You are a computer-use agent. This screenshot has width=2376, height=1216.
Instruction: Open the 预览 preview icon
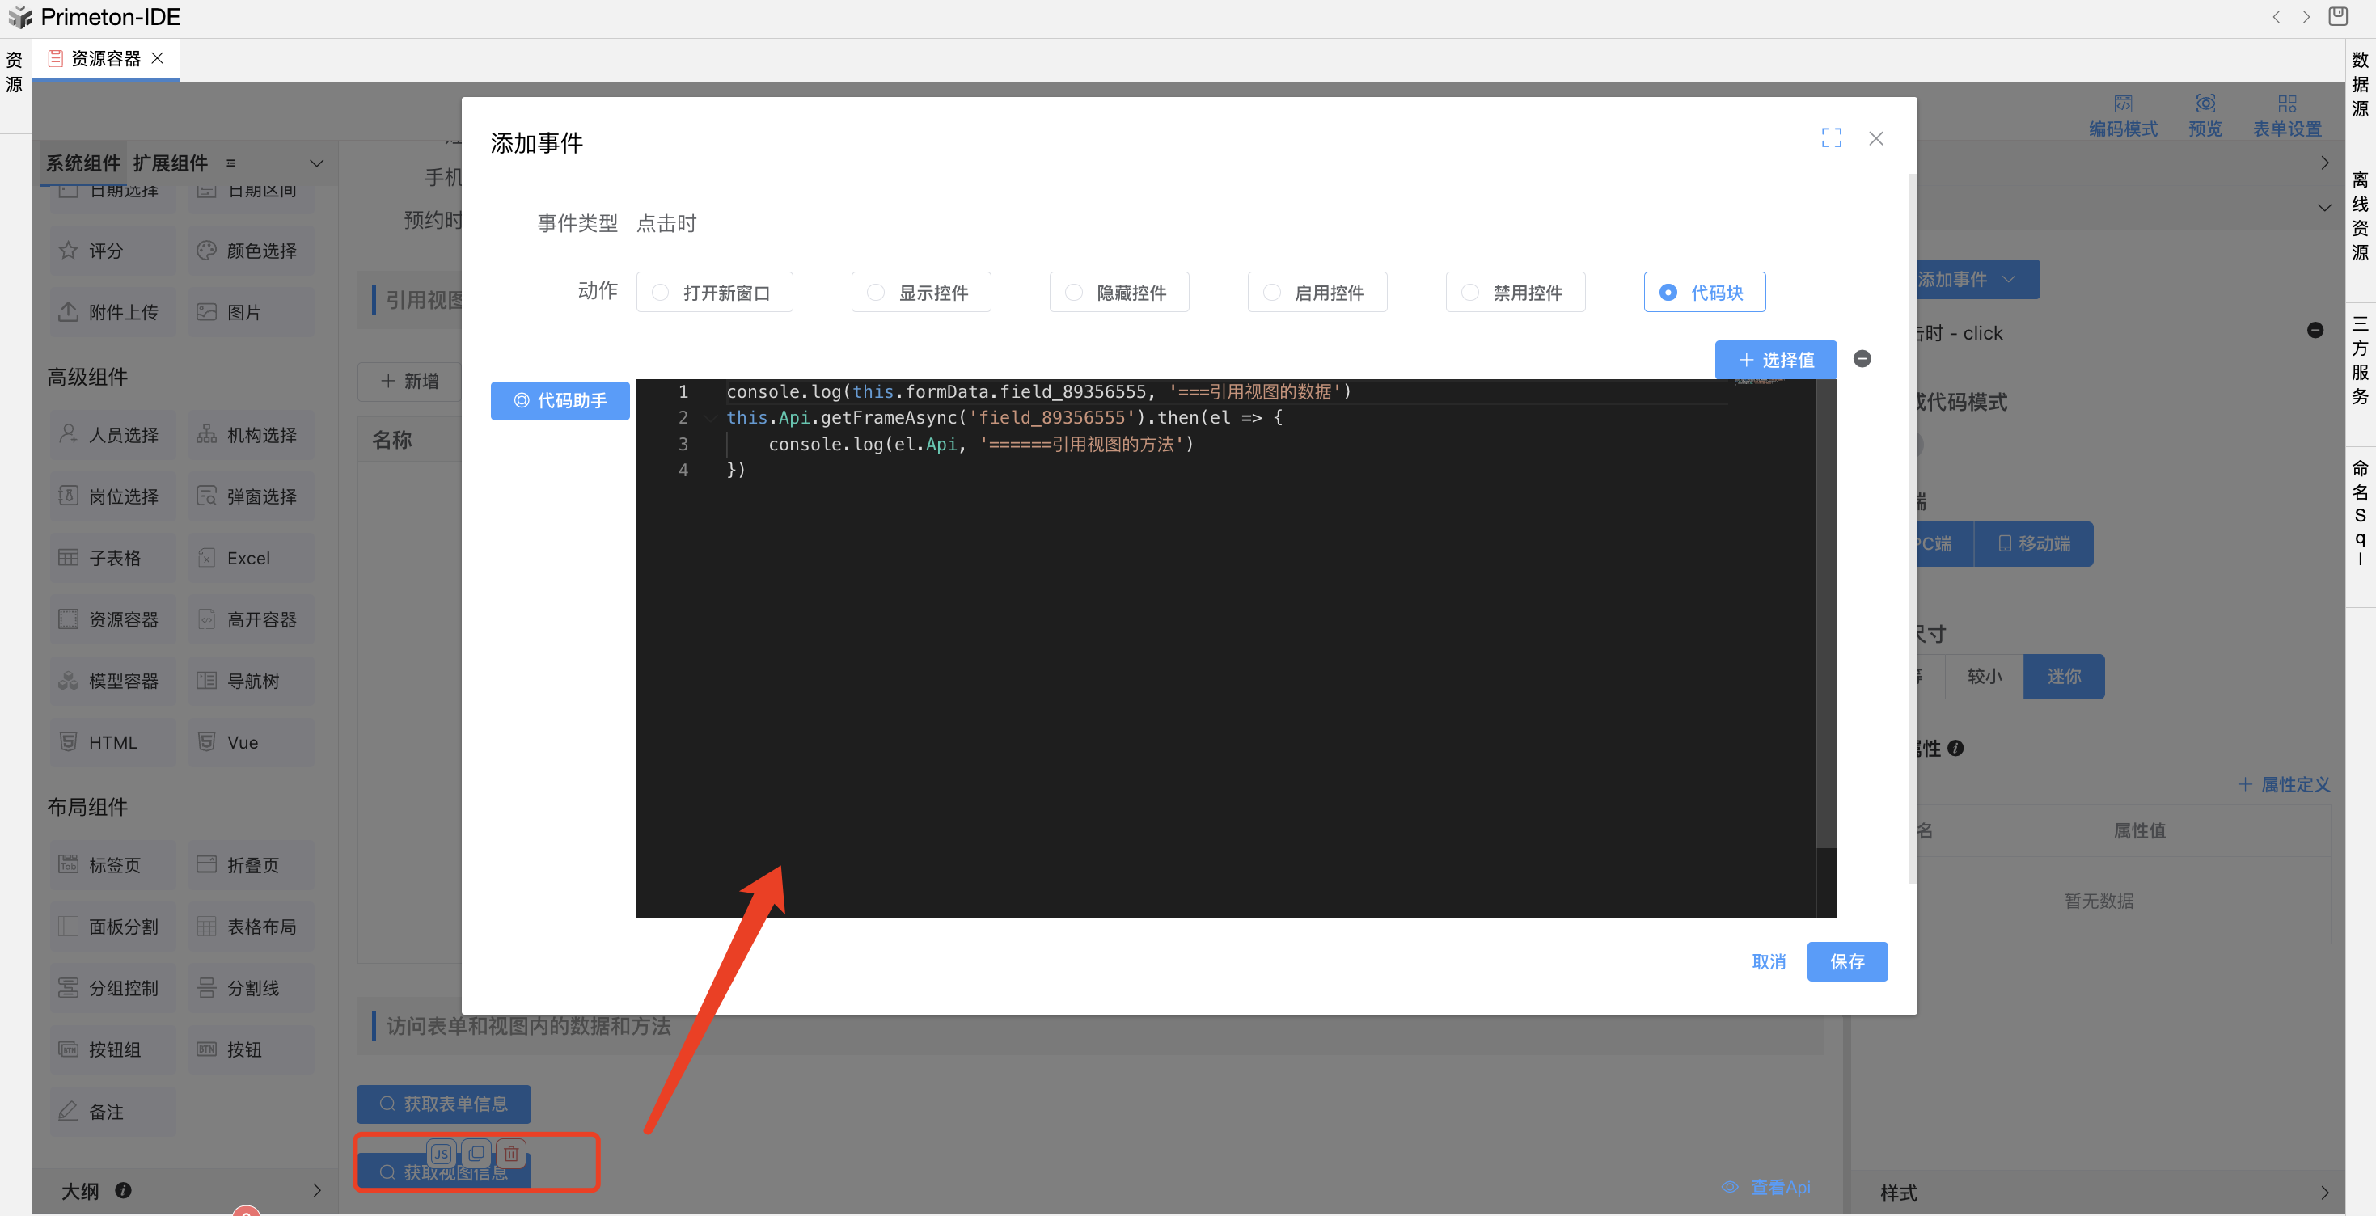[2205, 104]
